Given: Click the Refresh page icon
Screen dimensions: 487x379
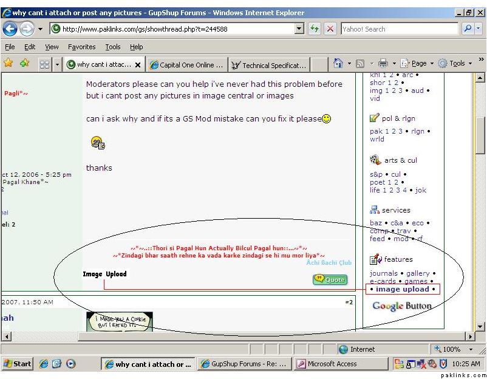Looking at the screenshot, I should (315, 29).
